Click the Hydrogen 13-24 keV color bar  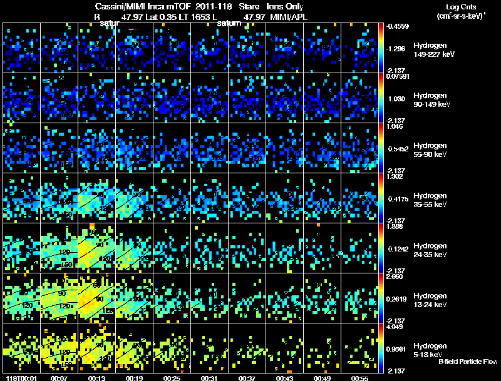click(381, 298)
